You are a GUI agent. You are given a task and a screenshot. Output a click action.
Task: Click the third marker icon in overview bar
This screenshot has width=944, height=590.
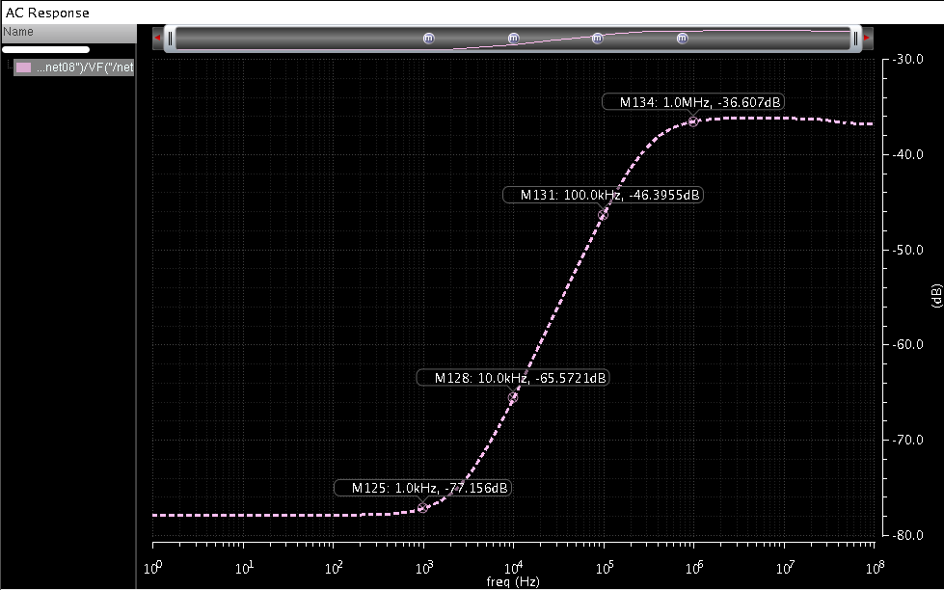tap(597, 38)
